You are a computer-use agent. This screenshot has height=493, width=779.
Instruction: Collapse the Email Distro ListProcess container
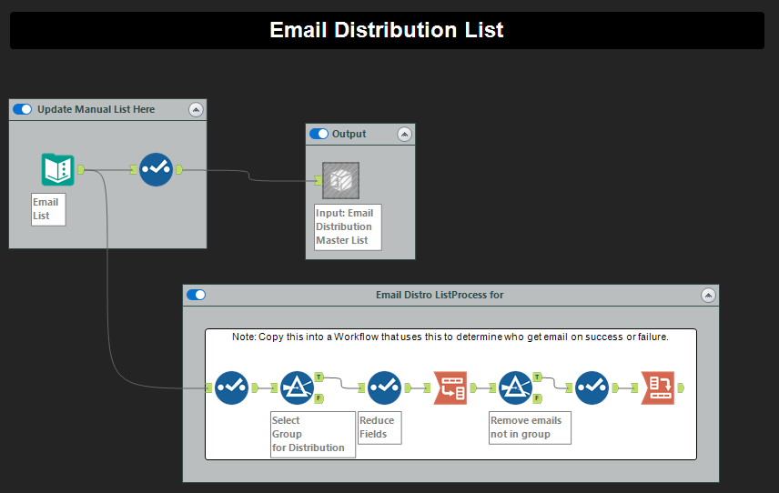click(x=707, y=295)
